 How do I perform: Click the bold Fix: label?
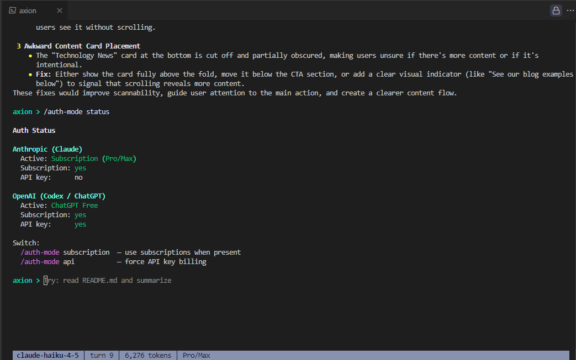[43, 74]
